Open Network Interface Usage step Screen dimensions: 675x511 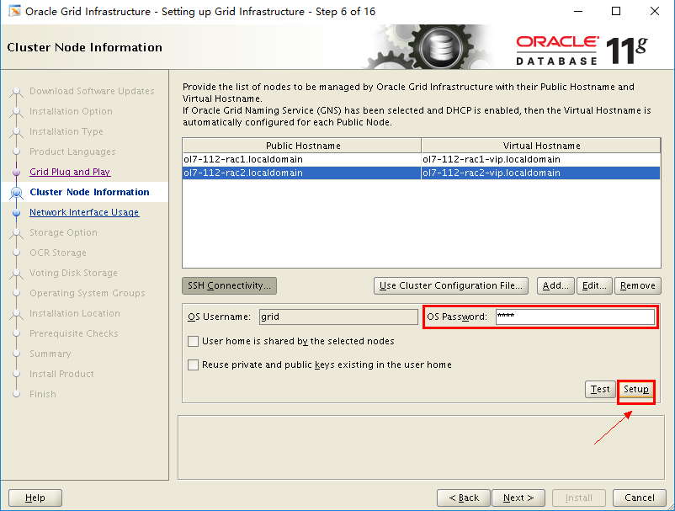tap(84, 212)
